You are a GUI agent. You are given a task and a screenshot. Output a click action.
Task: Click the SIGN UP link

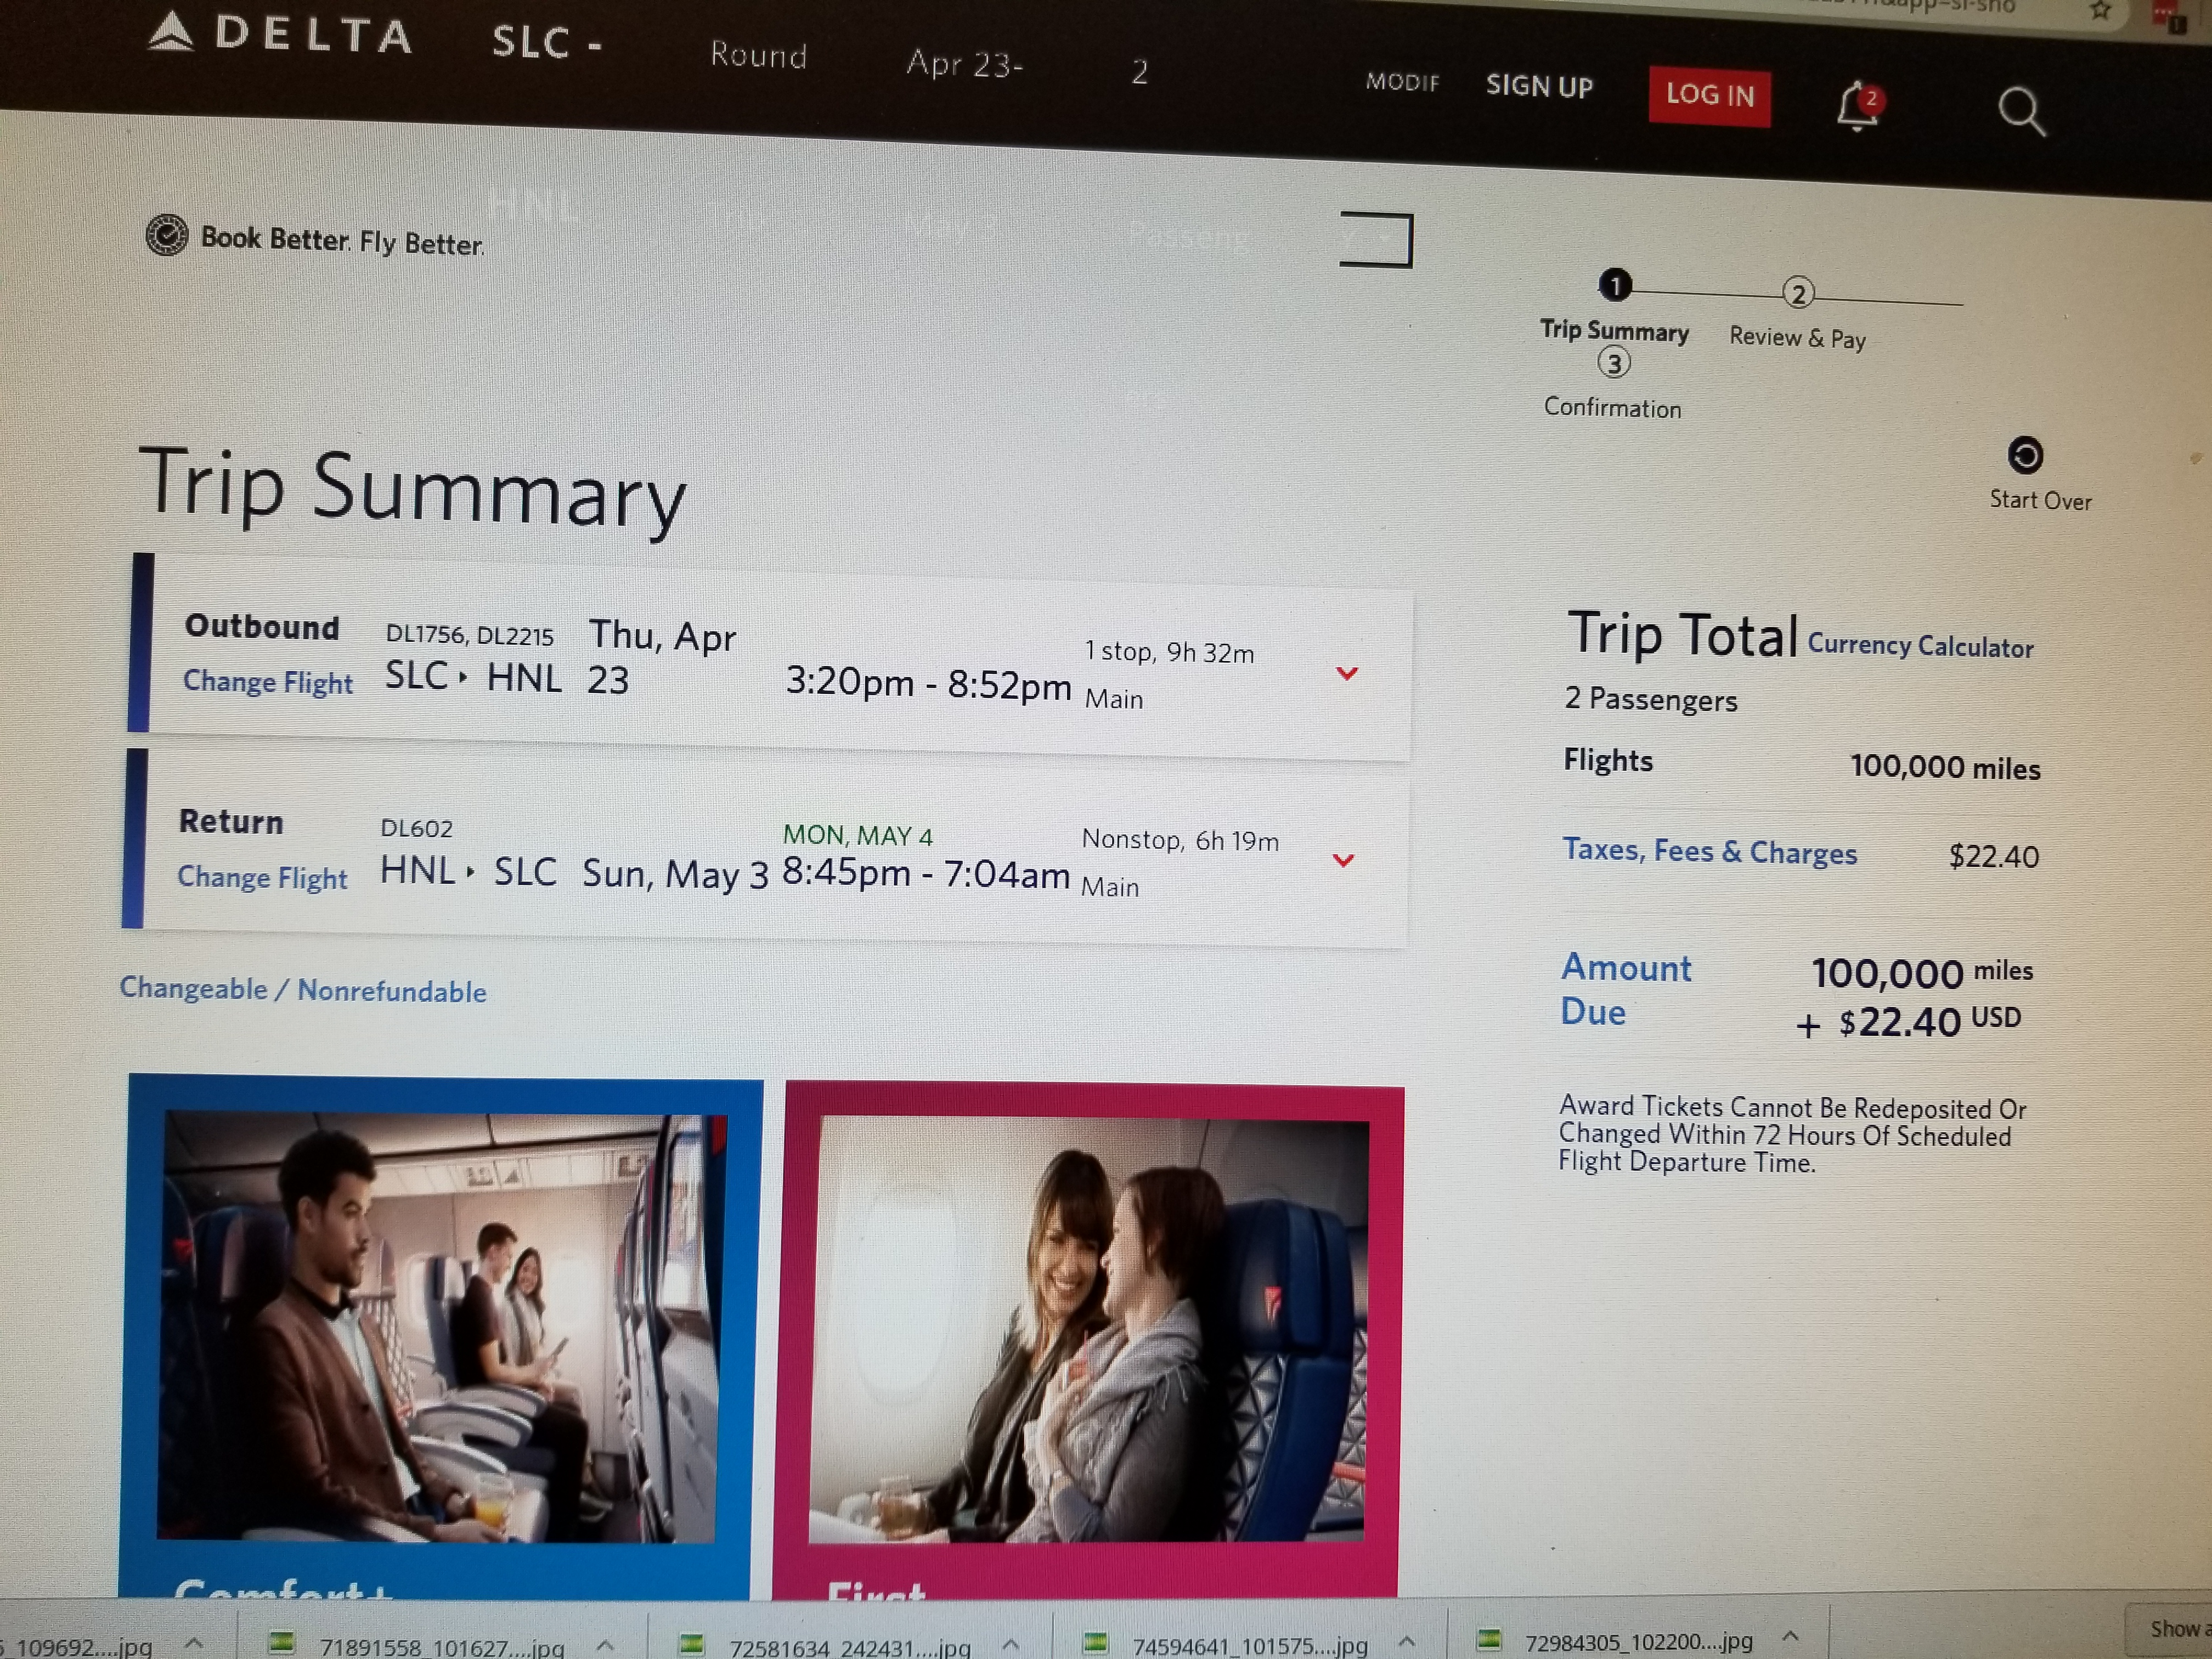pyautogui.click(x=1539, y=87)
